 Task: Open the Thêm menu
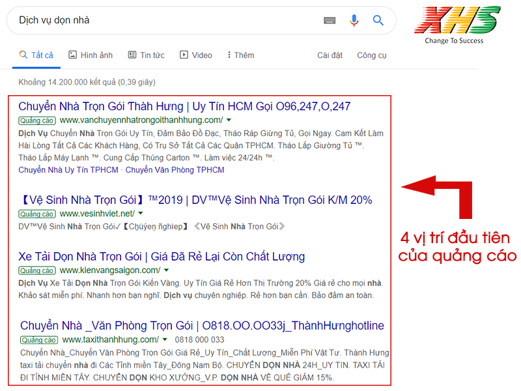244,55
